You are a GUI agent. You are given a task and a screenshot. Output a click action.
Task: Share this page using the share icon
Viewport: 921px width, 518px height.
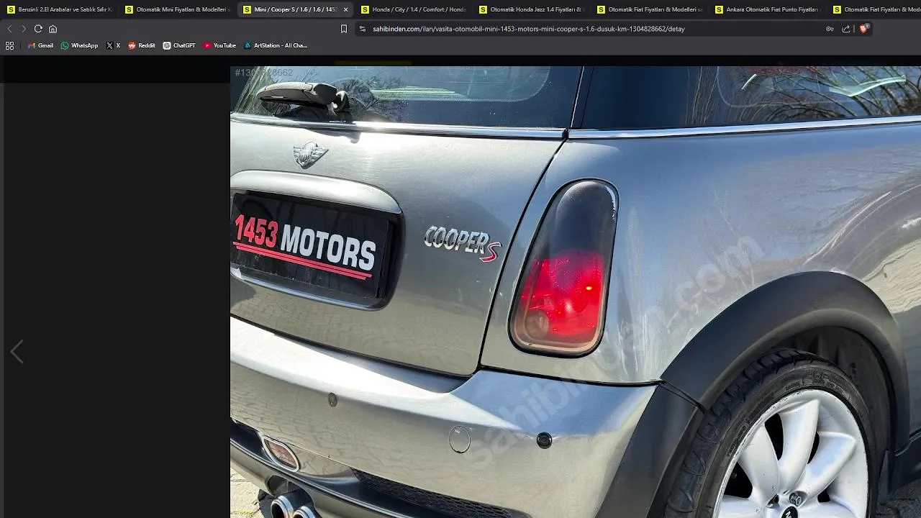click(845, 29)
